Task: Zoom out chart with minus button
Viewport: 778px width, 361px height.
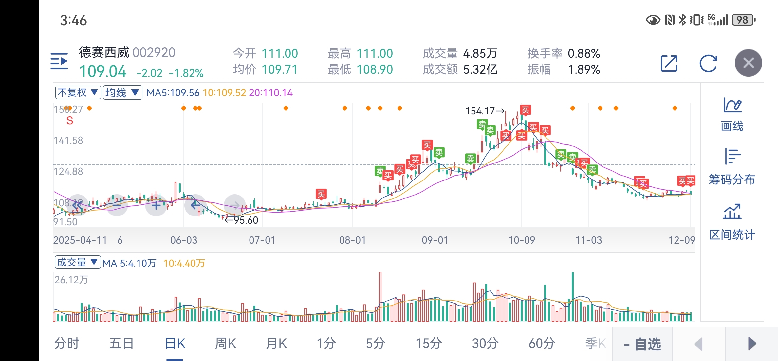Action: (117, 205)
